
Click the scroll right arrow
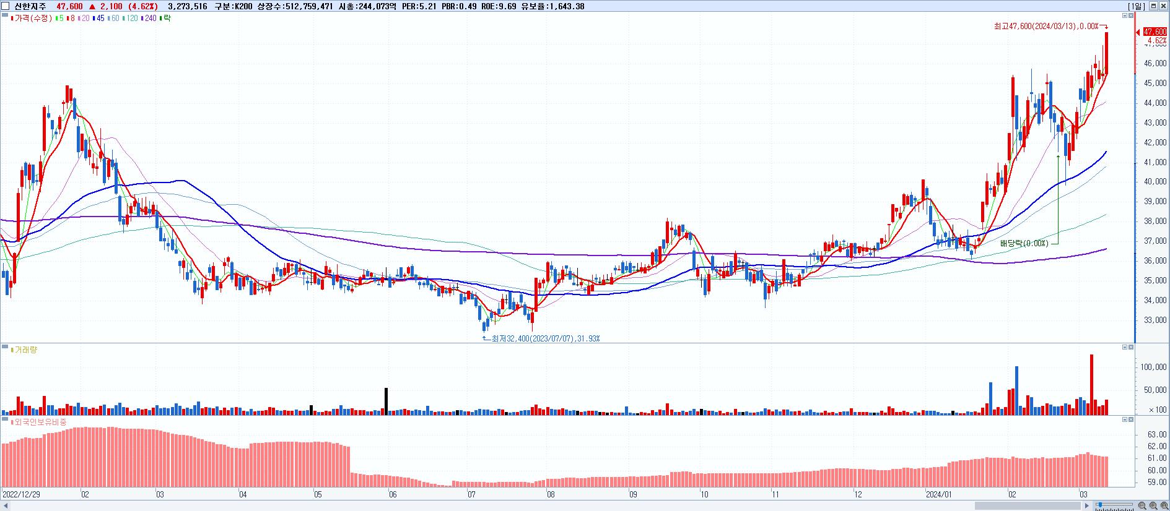(x=1087, y=505)
